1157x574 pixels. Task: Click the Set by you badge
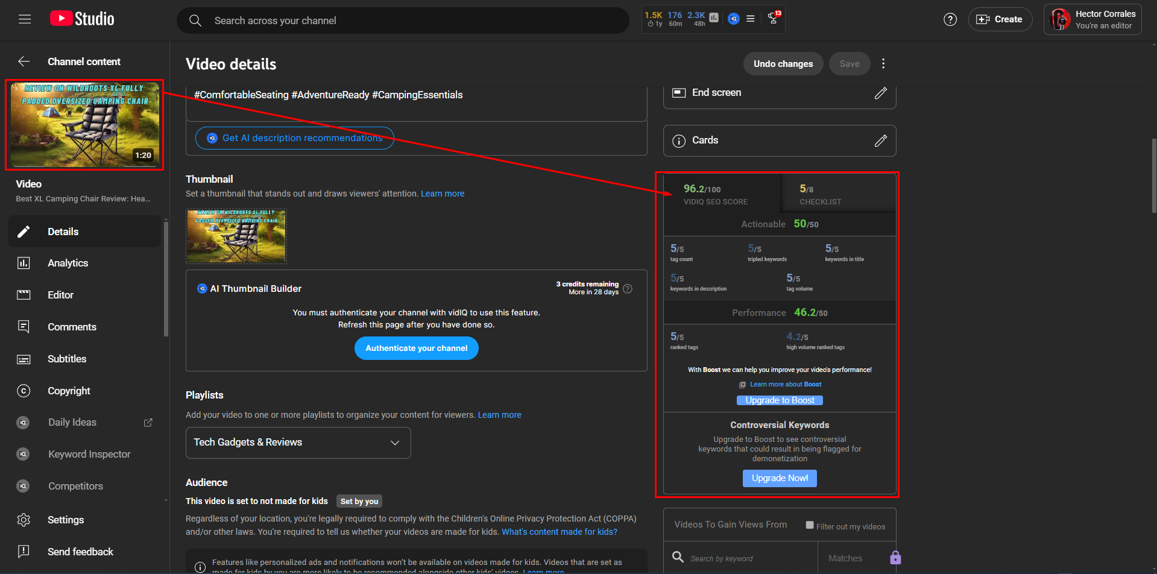coord(359,501)
